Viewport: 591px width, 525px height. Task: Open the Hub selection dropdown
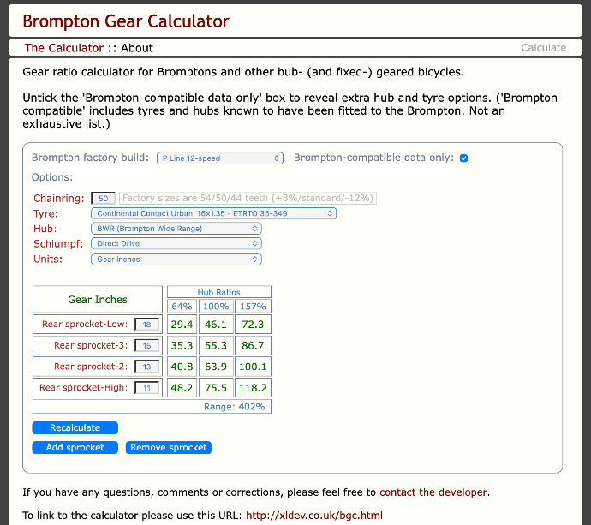click(176, 229)
